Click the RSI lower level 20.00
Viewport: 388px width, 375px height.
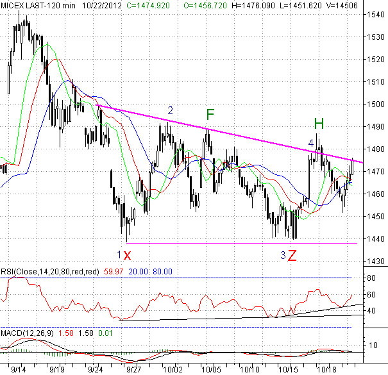coord(138,272)
